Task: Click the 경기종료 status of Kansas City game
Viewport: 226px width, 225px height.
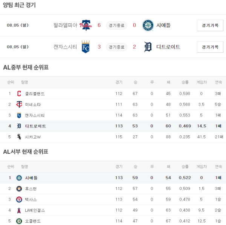Action: 116,47
